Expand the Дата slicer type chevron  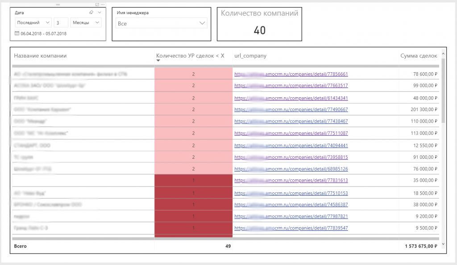tap(100, 12)
